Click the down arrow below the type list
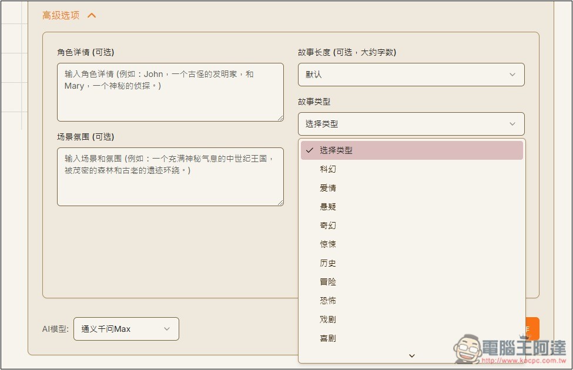Viewport: 573px width, 370px height. tap(412, 356)
